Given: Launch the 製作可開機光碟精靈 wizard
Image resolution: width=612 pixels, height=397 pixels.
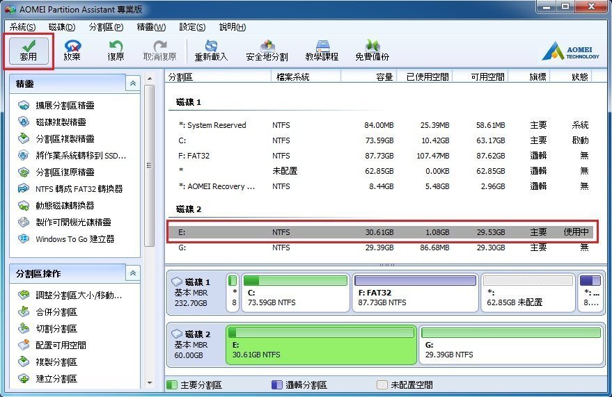Looking at the screenshot, I should tap(64, 222).
